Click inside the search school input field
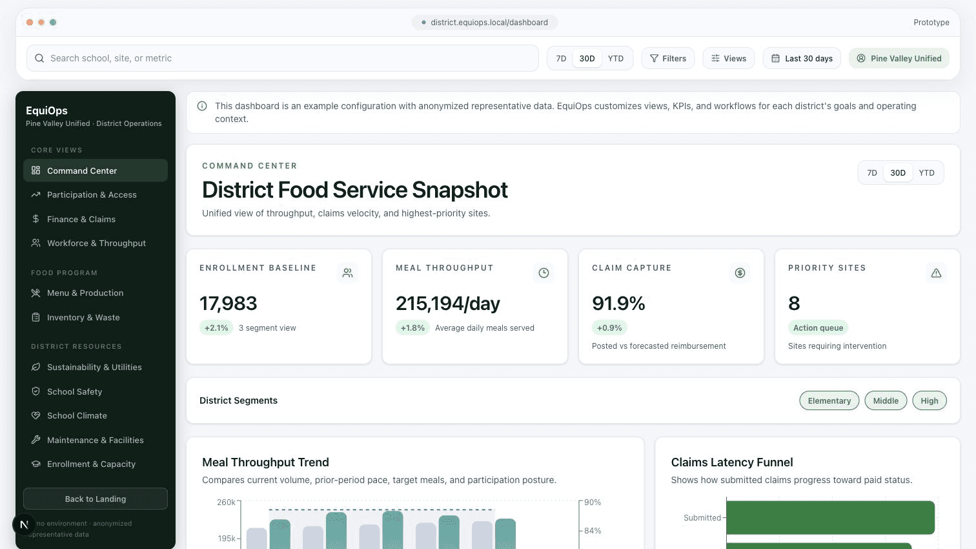Viewport: 976px width, 549px height. click(283, 58)
